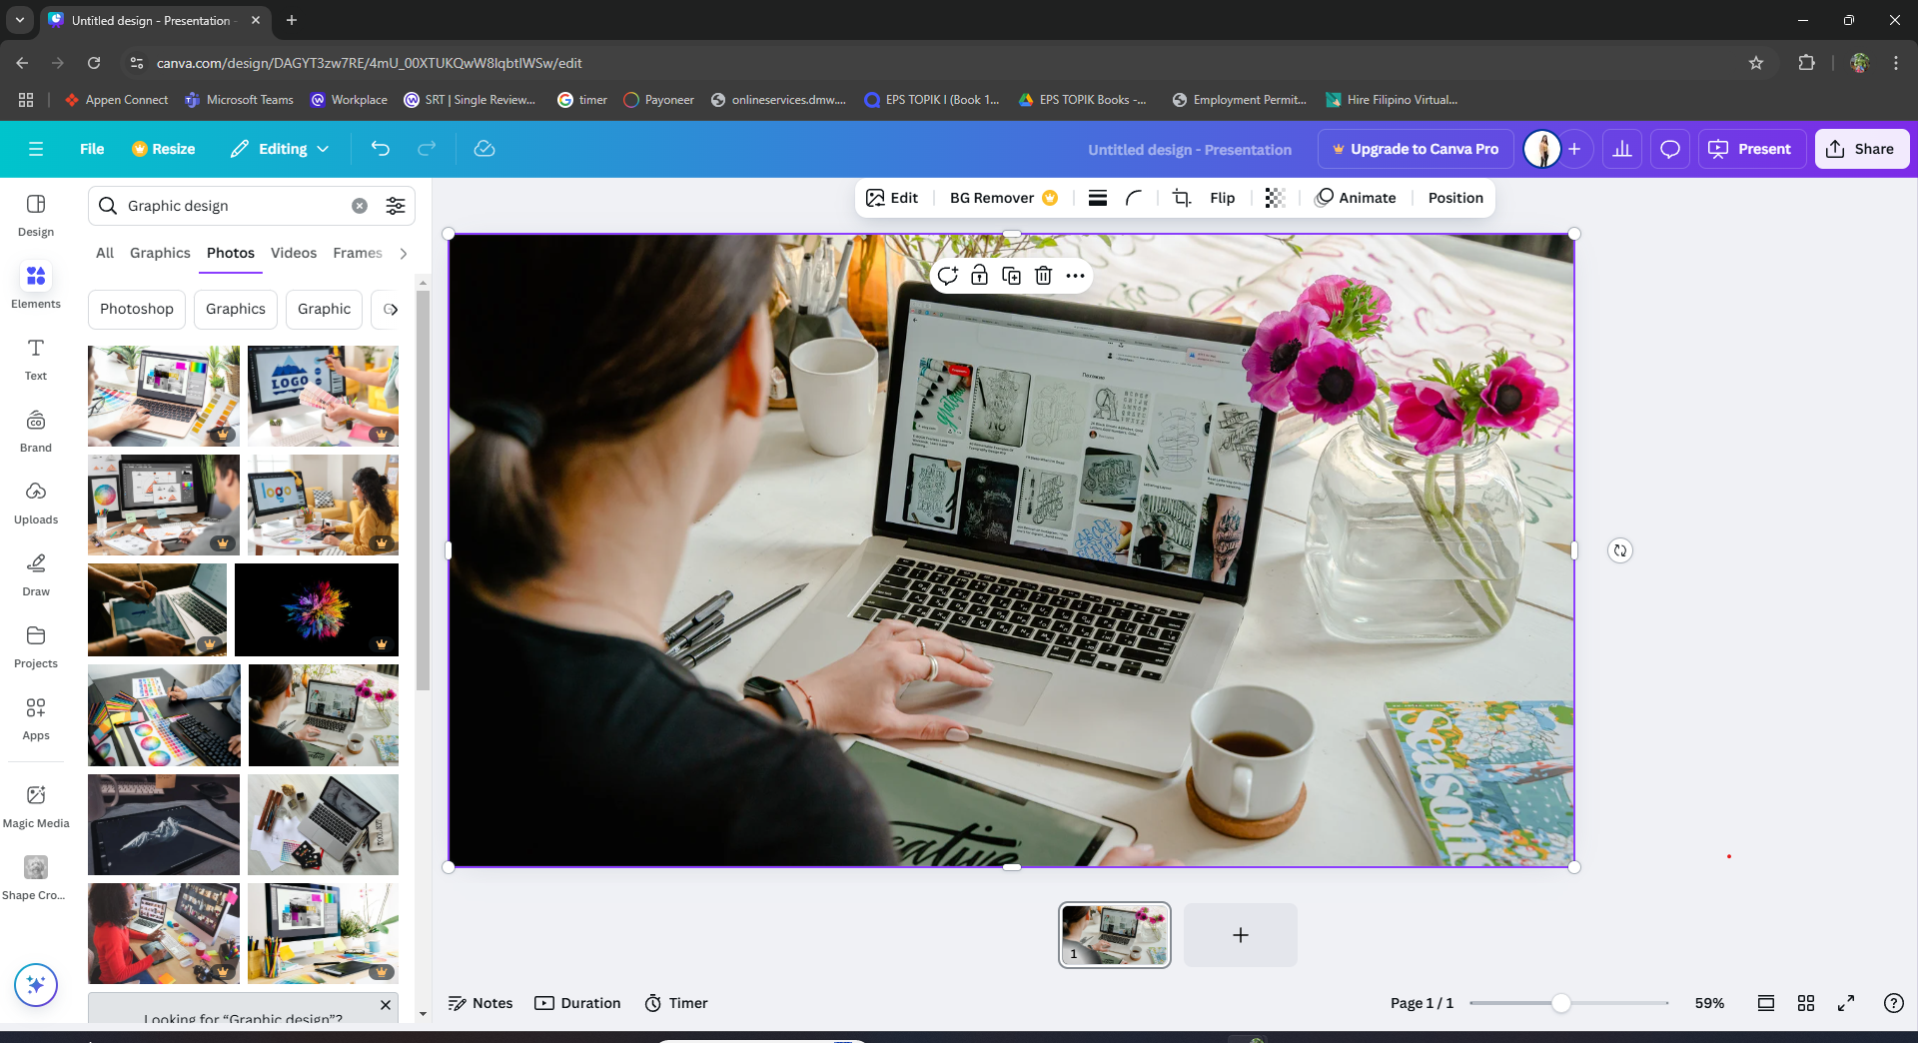This screenshot has height=1043, width=1918.
Task: Open the Editing mode dropdown
Action: (280, 149)
